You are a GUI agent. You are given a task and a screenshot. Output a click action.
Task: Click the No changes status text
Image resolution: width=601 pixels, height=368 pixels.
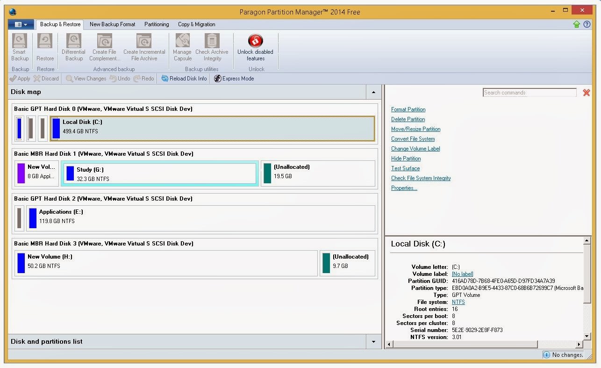click(567, 355)
